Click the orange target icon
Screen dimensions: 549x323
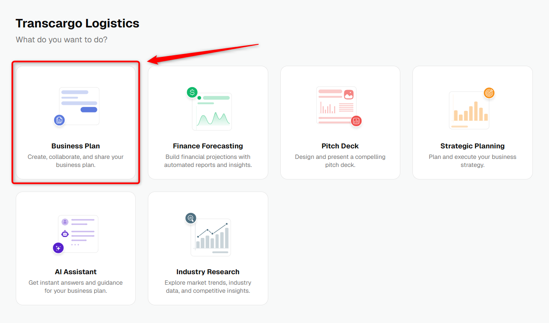tap(489, 93)
